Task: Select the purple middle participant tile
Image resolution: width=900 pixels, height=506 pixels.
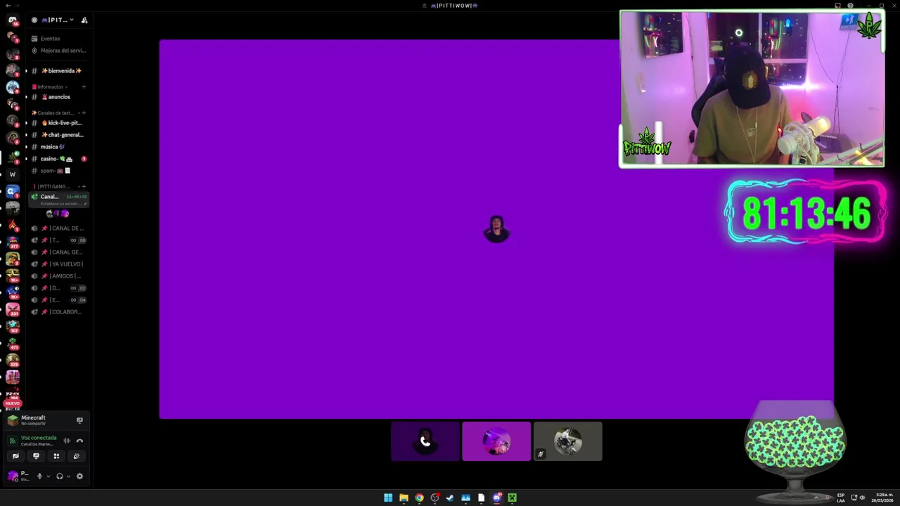Action: 496,441
